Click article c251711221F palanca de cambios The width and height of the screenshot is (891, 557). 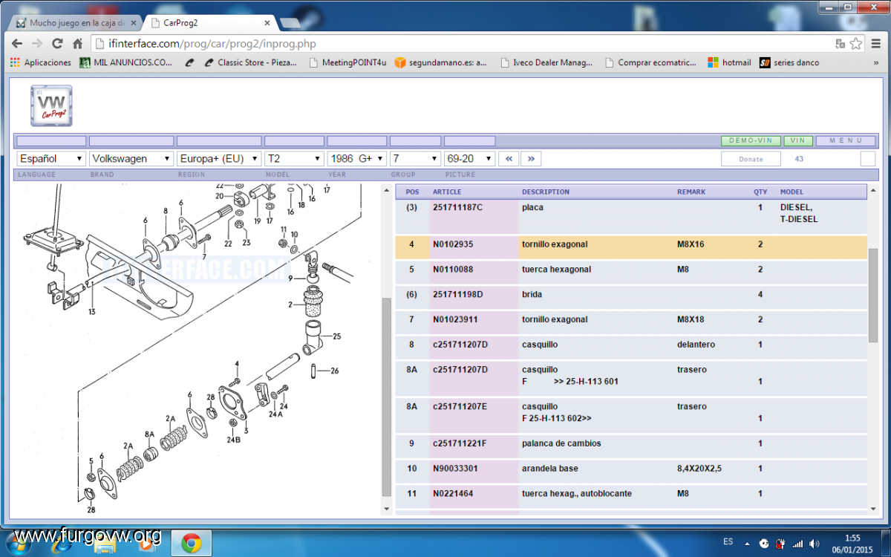click(x=460, y=443)
